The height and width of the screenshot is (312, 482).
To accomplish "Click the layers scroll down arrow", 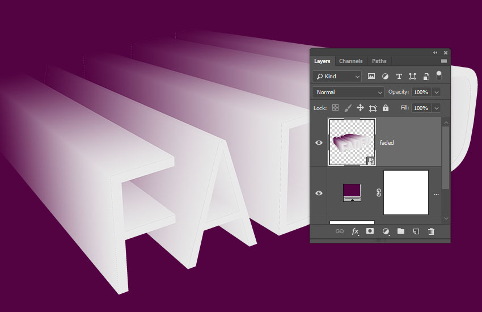I will (x=446, y=218).
